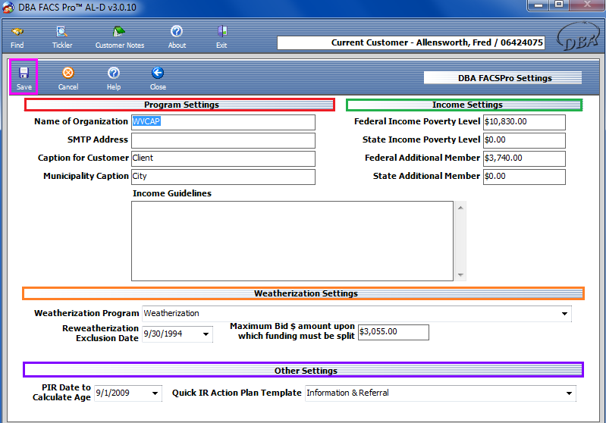Open the Reweatherization Exclusion Date picker
The height and width of the screenshot is (423, 606).
tap(206, 334)
